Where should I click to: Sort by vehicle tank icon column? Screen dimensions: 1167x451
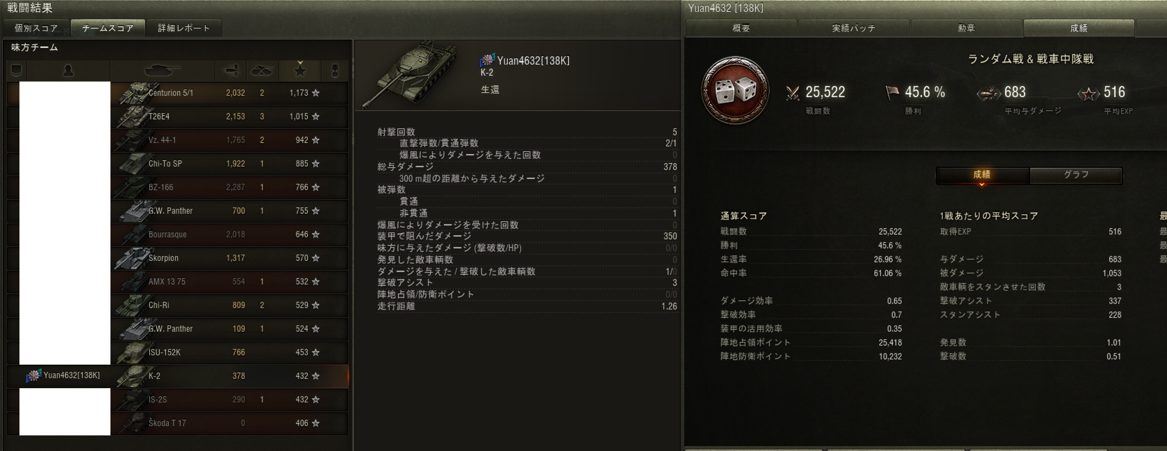coord(162,70)
